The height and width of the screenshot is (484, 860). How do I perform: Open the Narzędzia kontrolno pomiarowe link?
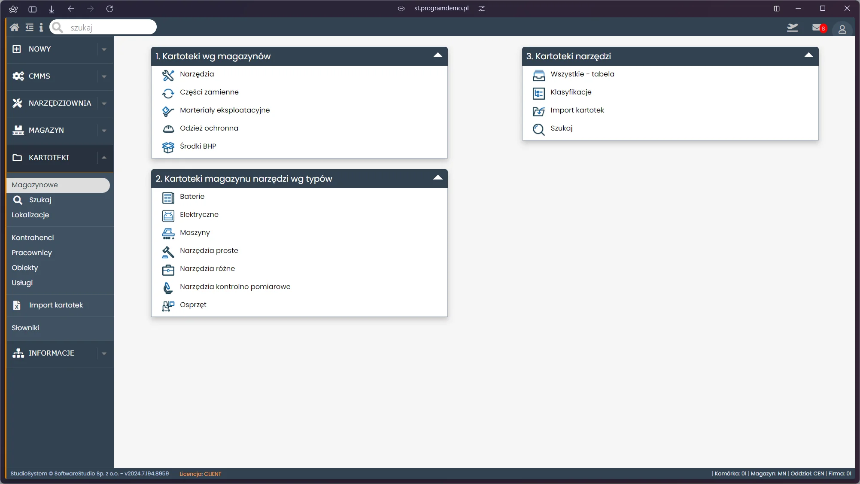point(235,287)
